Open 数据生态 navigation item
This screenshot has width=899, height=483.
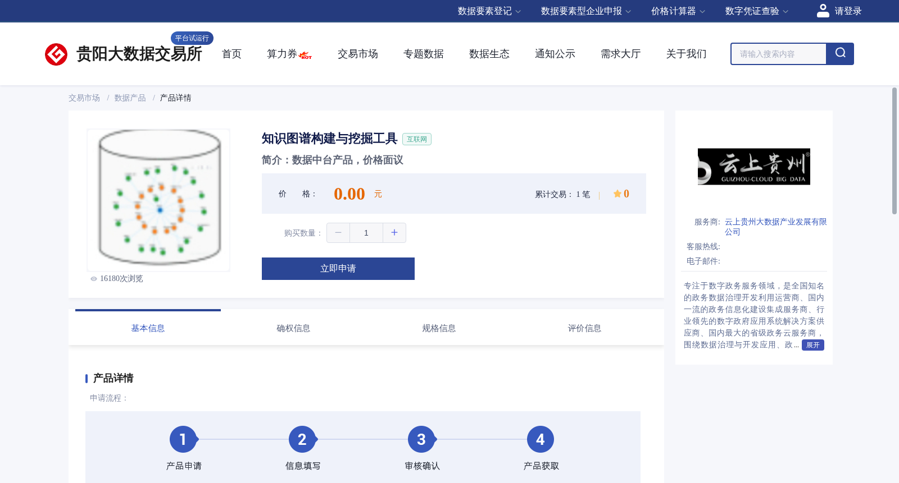click(489, 54)
